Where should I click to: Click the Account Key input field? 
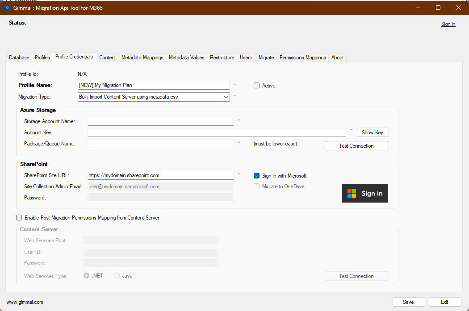pos(217,133)
